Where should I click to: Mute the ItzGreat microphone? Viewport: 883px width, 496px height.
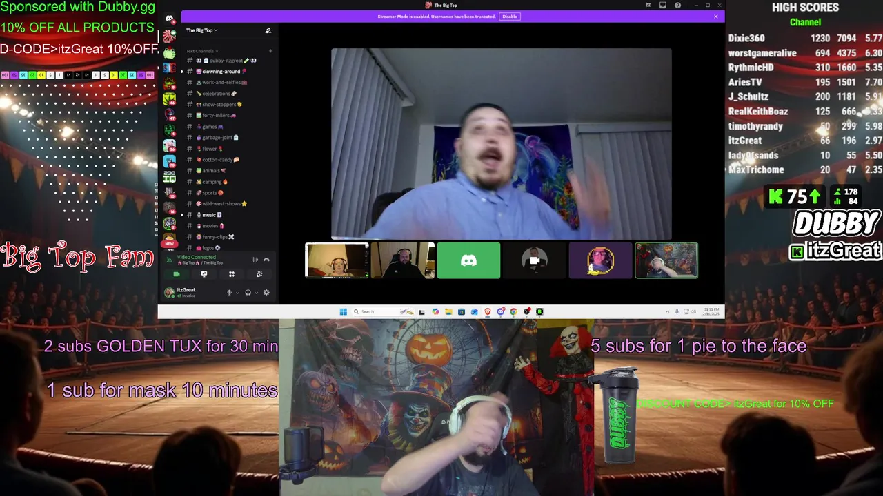point(230,293)
